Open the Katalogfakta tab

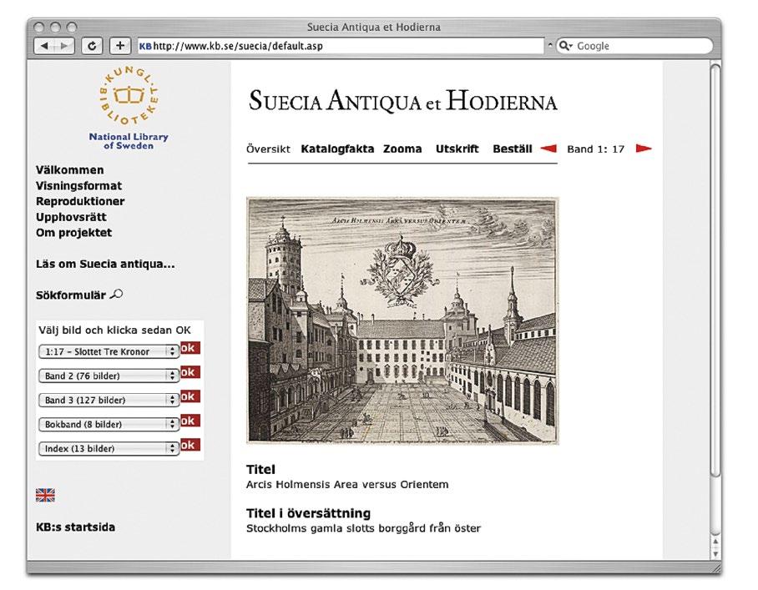click(337, 149)
